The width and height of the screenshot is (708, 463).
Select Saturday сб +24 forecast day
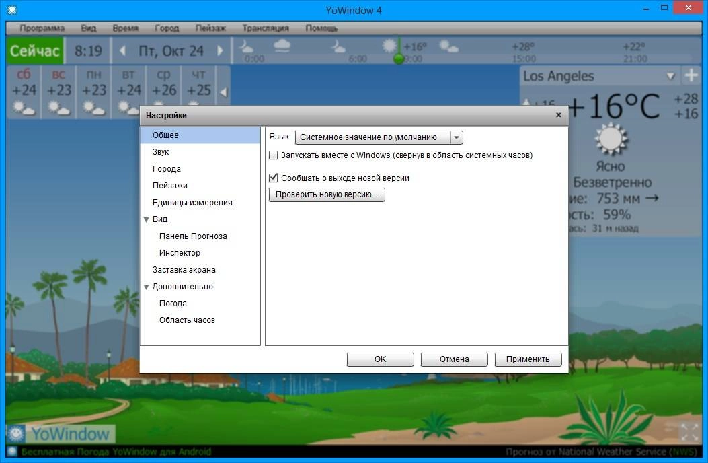click(24, 92)
